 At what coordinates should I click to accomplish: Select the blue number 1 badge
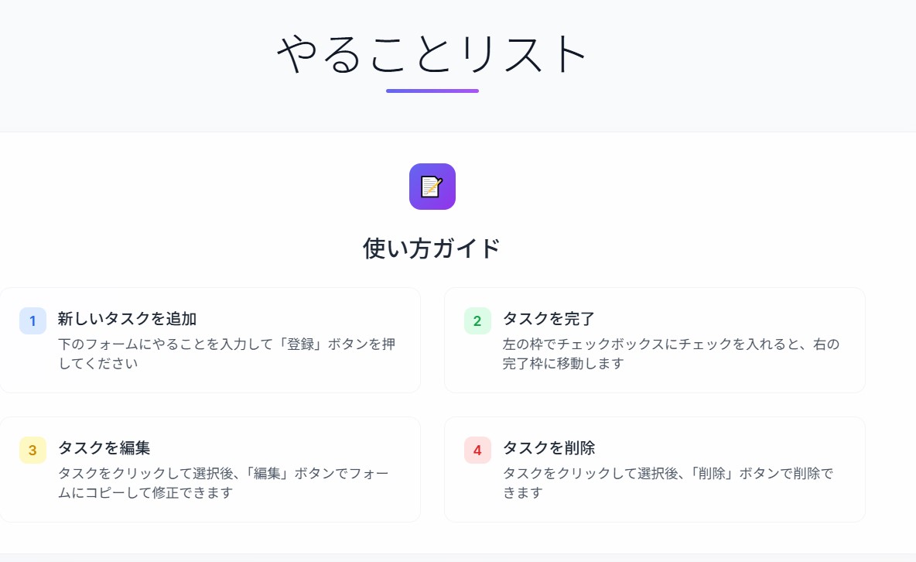[x=31, y=320]
